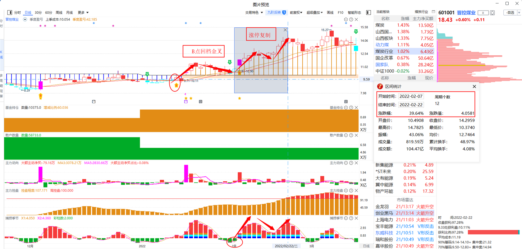522x249 pixels.
Task: Toggle the 九阶反转 indicator
Action: point(276,12)
